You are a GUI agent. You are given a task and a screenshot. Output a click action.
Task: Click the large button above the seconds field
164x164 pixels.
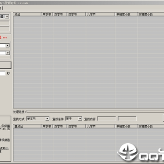coord(5,65)
